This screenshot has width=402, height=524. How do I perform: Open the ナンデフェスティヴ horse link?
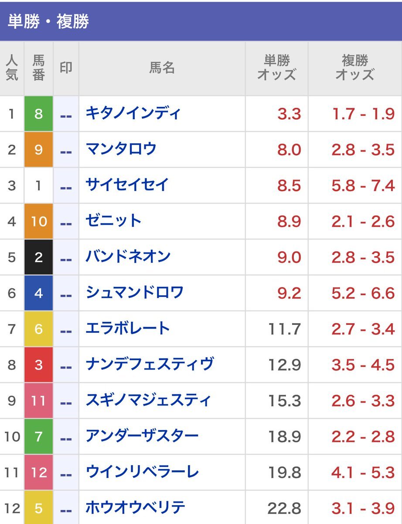pos(150,364)
